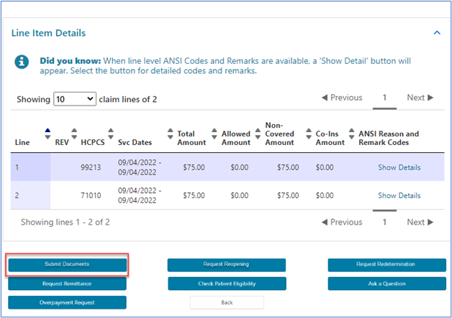The height and width of the screenshot is (318, 452).
Task: Click the white Back button
Action: pyautogui.click(x=227, y=302)
